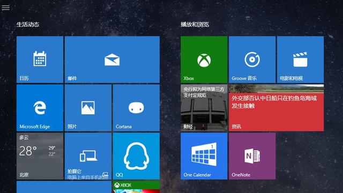Open the 日历 calendar tile
This screenshot has width=343, height=193.
click(x=40, y=60)
